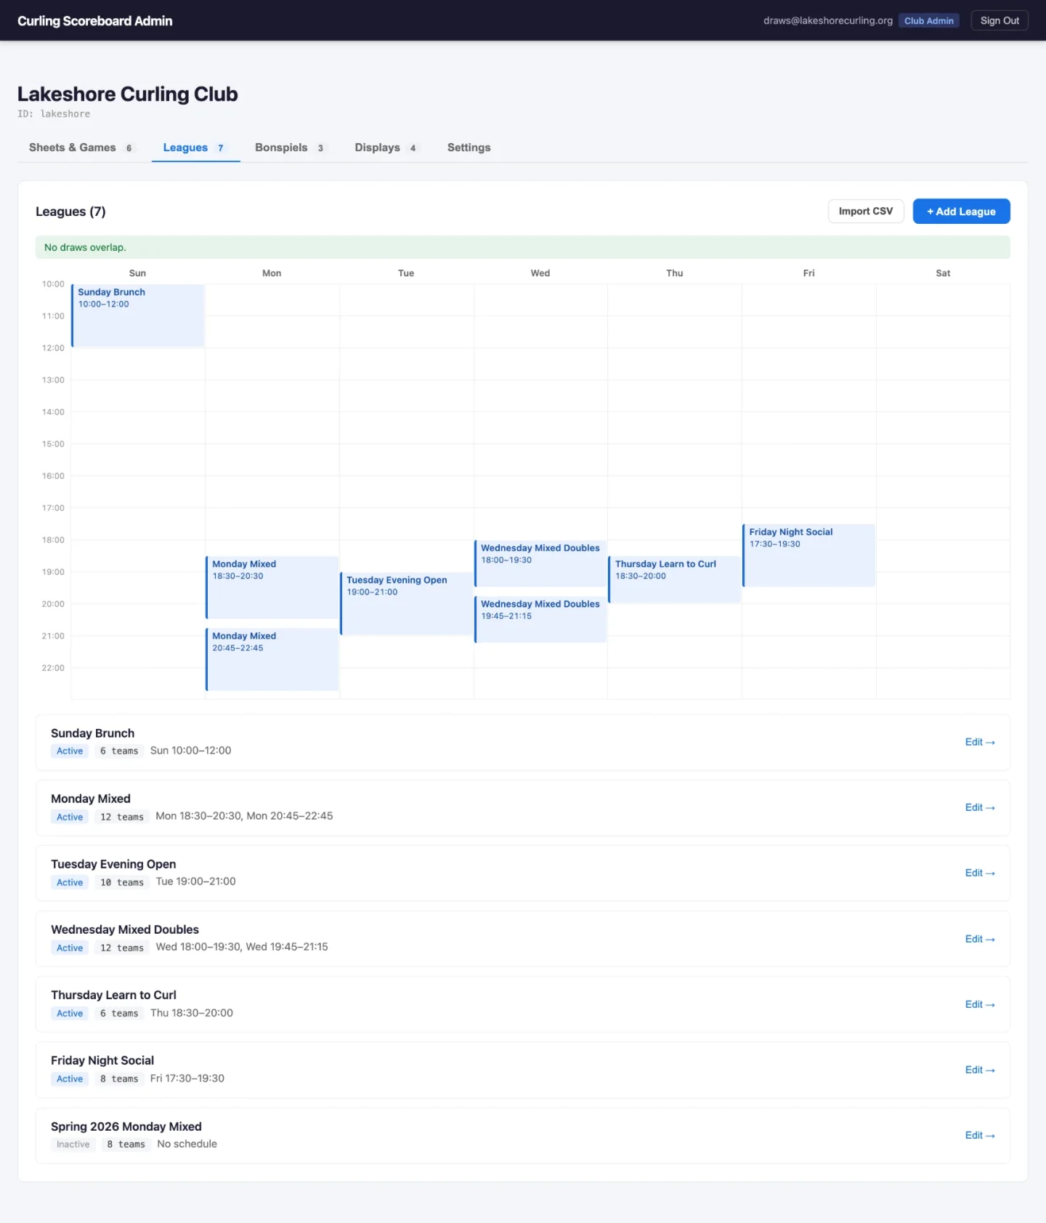Screen dimensions: 1046x1223
Task: Click the Active badge under Sunday Brunch
Action: [x=70, y=751]
